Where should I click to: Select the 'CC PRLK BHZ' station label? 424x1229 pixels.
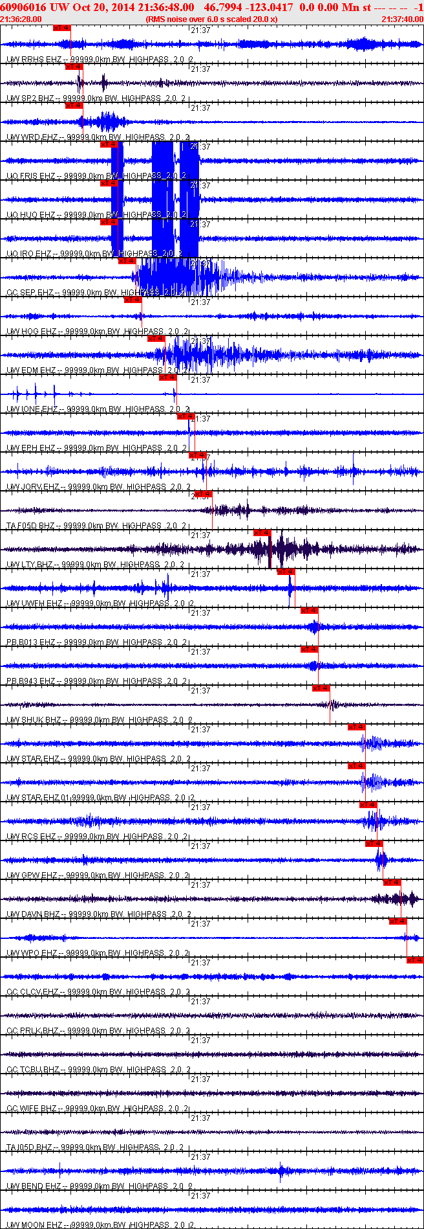(x=32, y=1031)
